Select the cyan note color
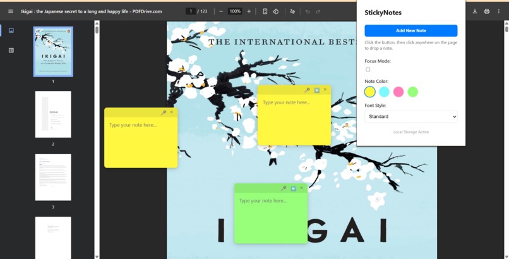 [384, 92]
